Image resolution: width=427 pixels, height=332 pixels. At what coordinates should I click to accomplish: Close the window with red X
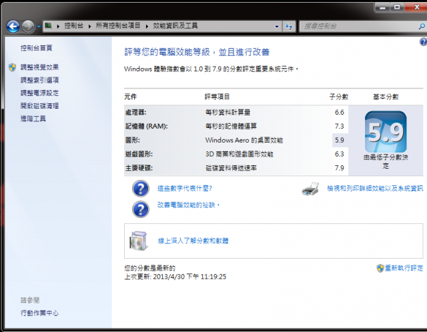416,7
